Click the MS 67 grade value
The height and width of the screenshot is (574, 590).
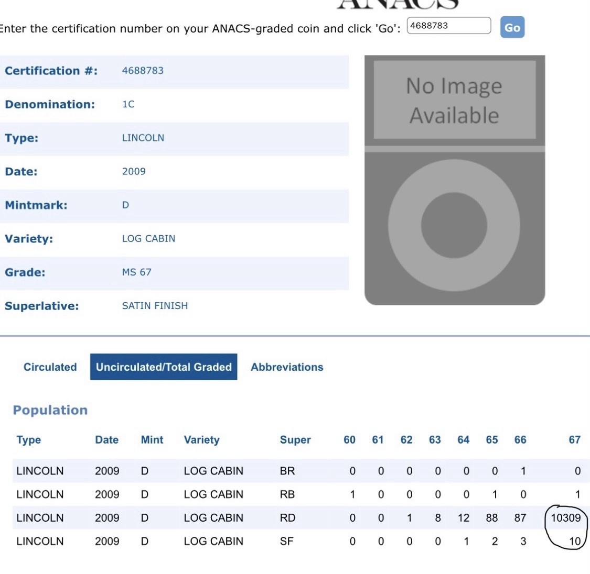[x=136, y=272]
